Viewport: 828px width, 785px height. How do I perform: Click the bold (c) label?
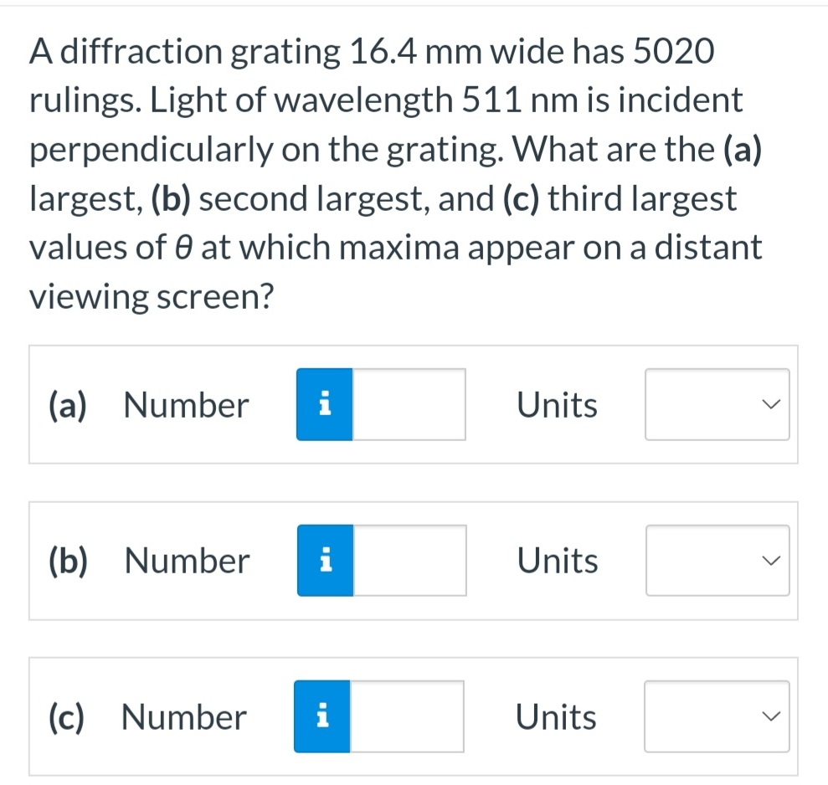click(65, 716)
